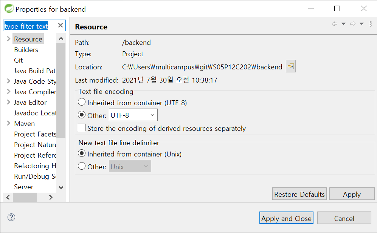377x233 pixels.
Task: Click the Show in System Explorer icon beside Location
Action: tap(290, 66)
